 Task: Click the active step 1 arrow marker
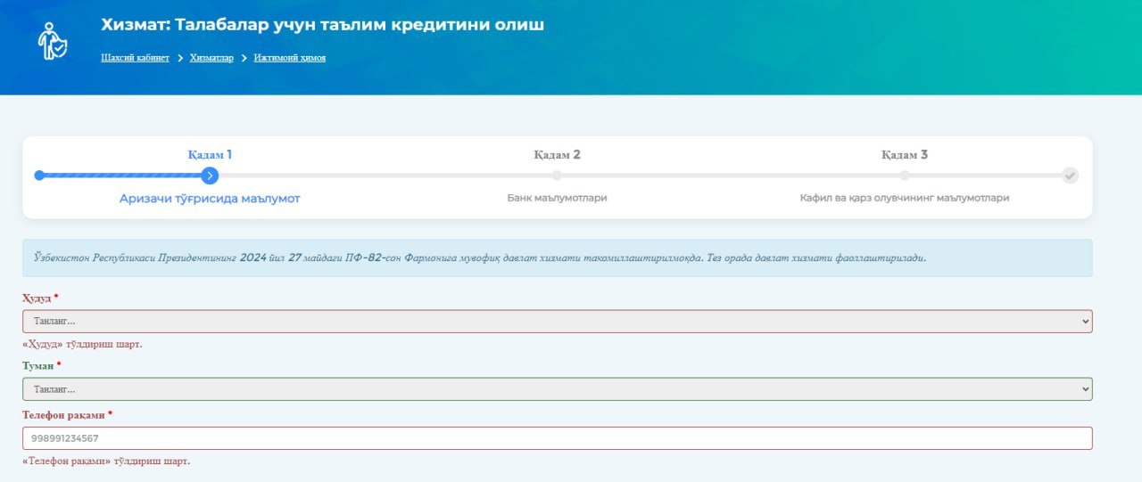click(x=210, y=176)
